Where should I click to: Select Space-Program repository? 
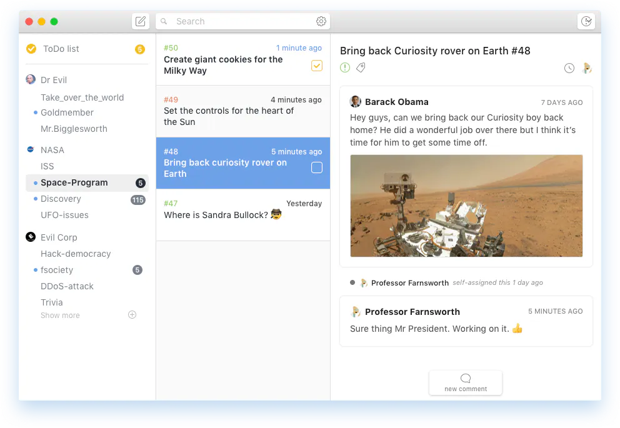pos(87,183)
